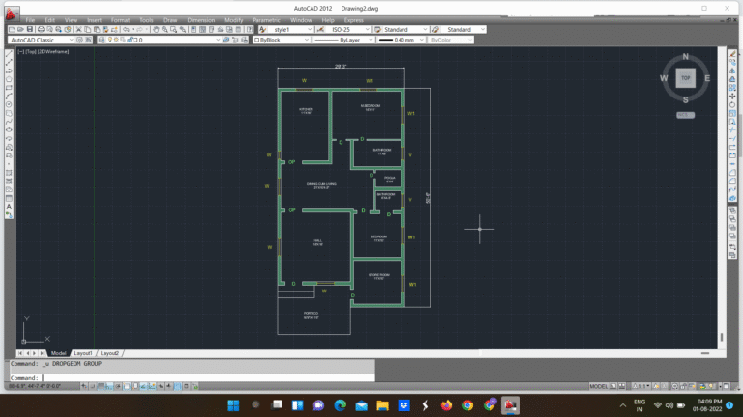
Task: Click the N compass direction on ViewCube
Action: click(x=685, y=56)
